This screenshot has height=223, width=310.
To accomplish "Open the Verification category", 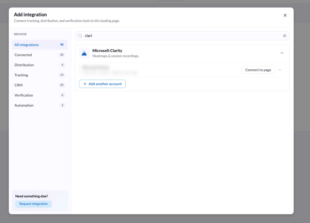I will tap(40, 95).
